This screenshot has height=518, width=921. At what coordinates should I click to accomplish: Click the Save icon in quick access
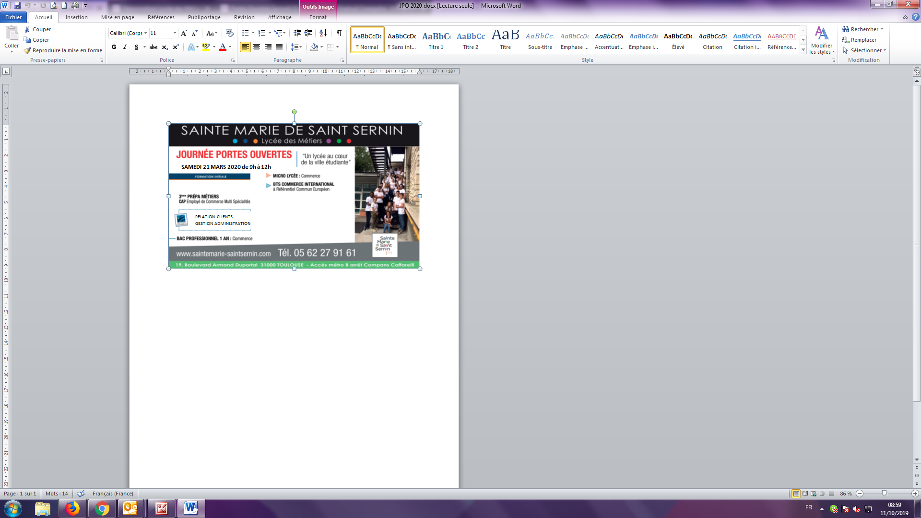(x=17, y=5)
